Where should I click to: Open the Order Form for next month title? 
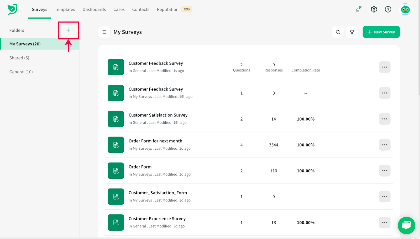tap(155, 141)
